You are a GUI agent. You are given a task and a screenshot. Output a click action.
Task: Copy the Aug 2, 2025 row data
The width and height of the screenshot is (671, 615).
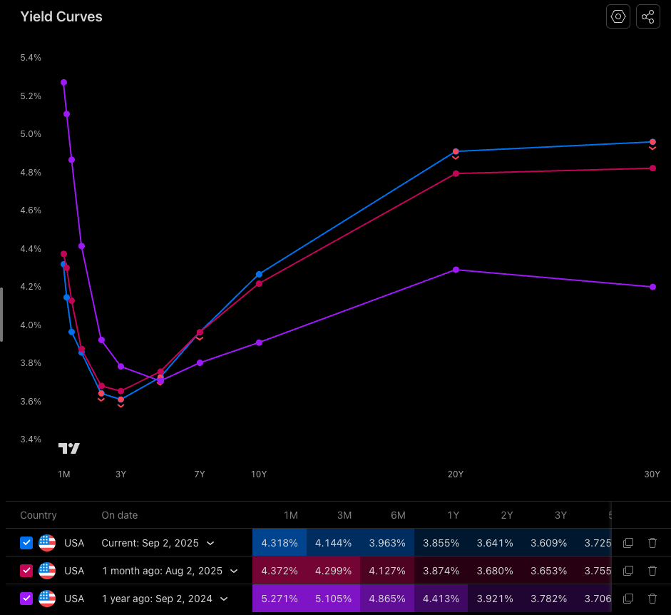628,571
